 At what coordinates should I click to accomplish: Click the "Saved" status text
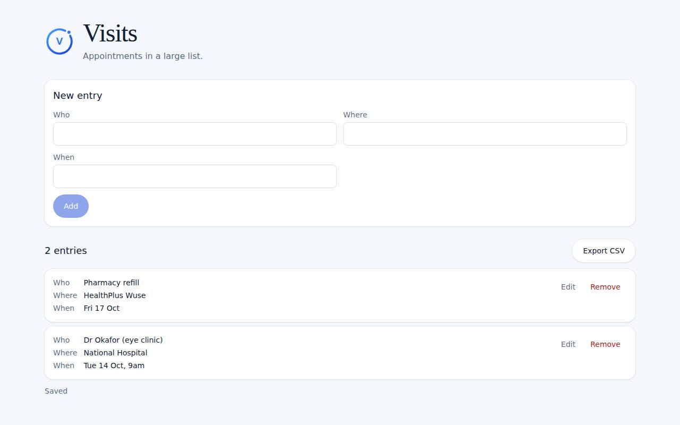coord(56,391)
